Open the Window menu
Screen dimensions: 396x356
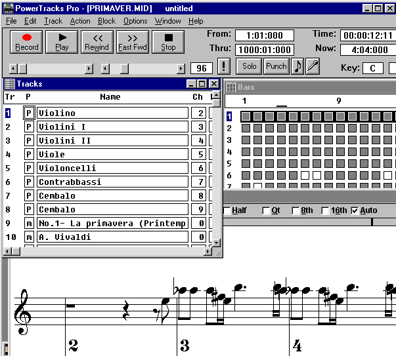167,21
